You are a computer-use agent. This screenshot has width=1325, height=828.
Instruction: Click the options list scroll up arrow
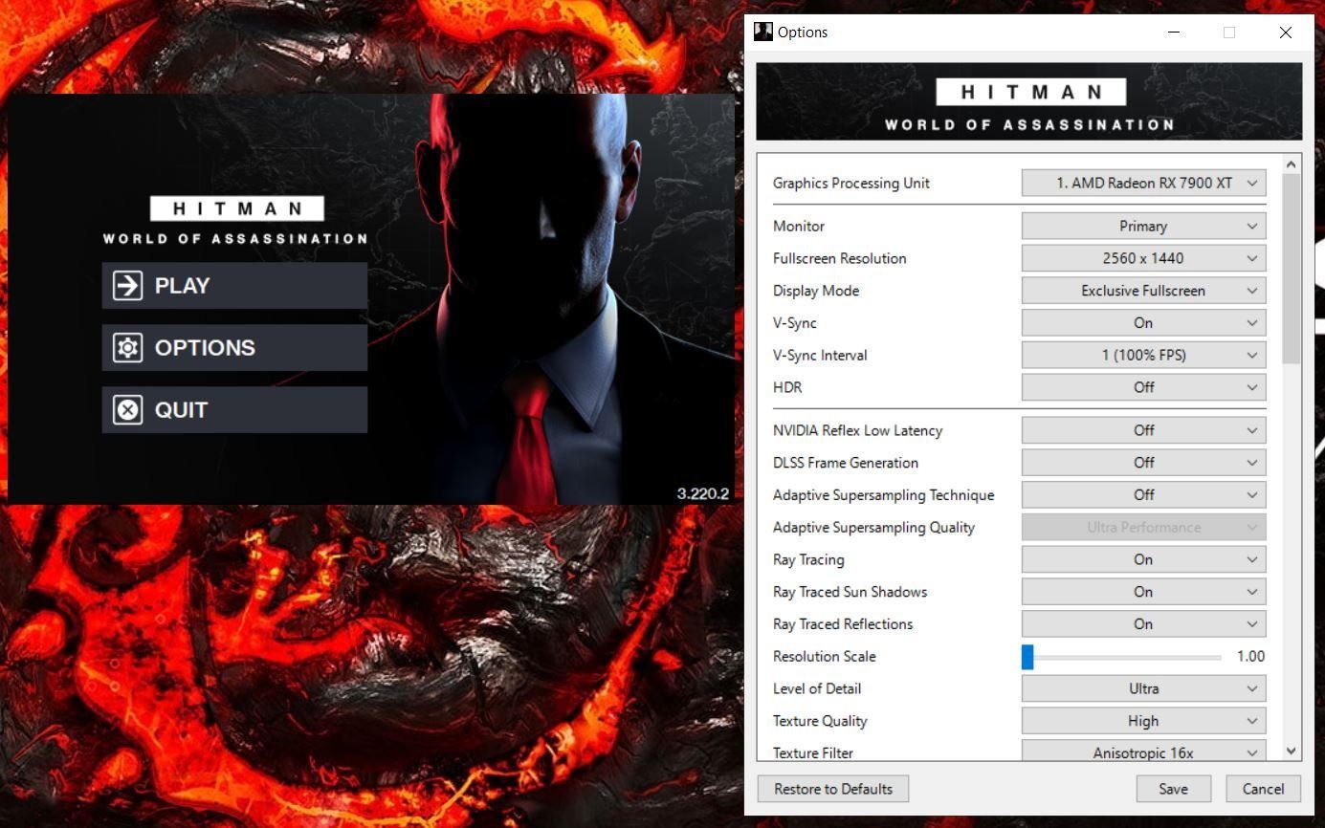1292,164
